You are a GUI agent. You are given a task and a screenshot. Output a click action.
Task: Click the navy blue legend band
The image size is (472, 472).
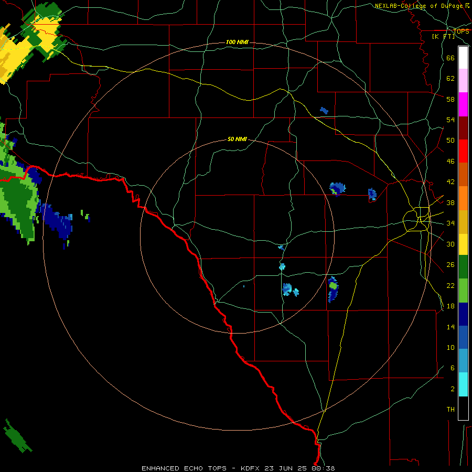(x=463, y=314)
